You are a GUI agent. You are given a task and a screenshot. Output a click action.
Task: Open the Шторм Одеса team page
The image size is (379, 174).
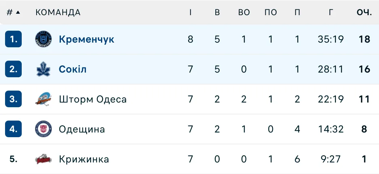pyautogui.click(x=93, y=99)
